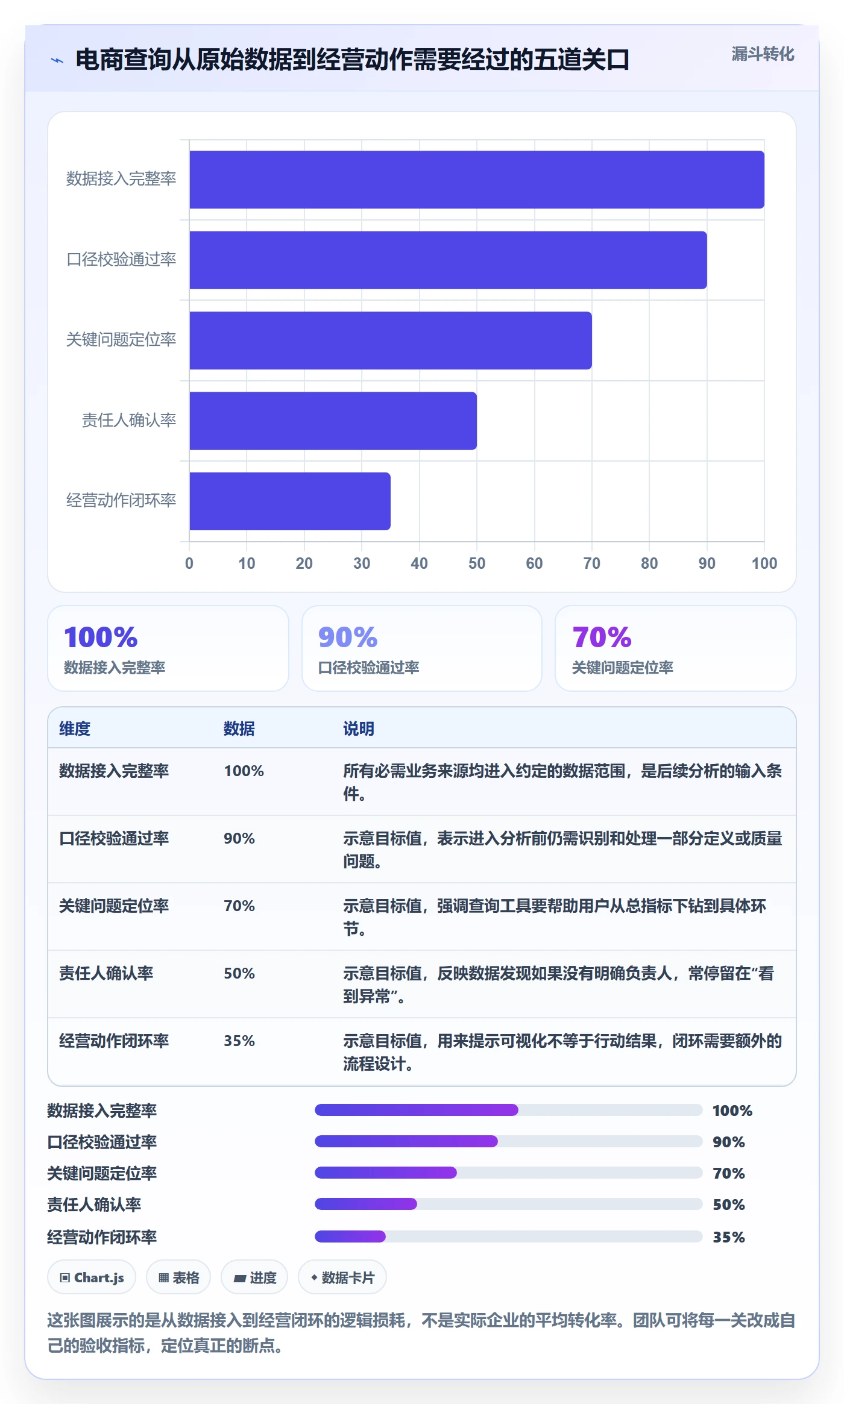The image size is (844, 1404).
Task: Click the chart x-axis label 100
Action: pos(764,563)
